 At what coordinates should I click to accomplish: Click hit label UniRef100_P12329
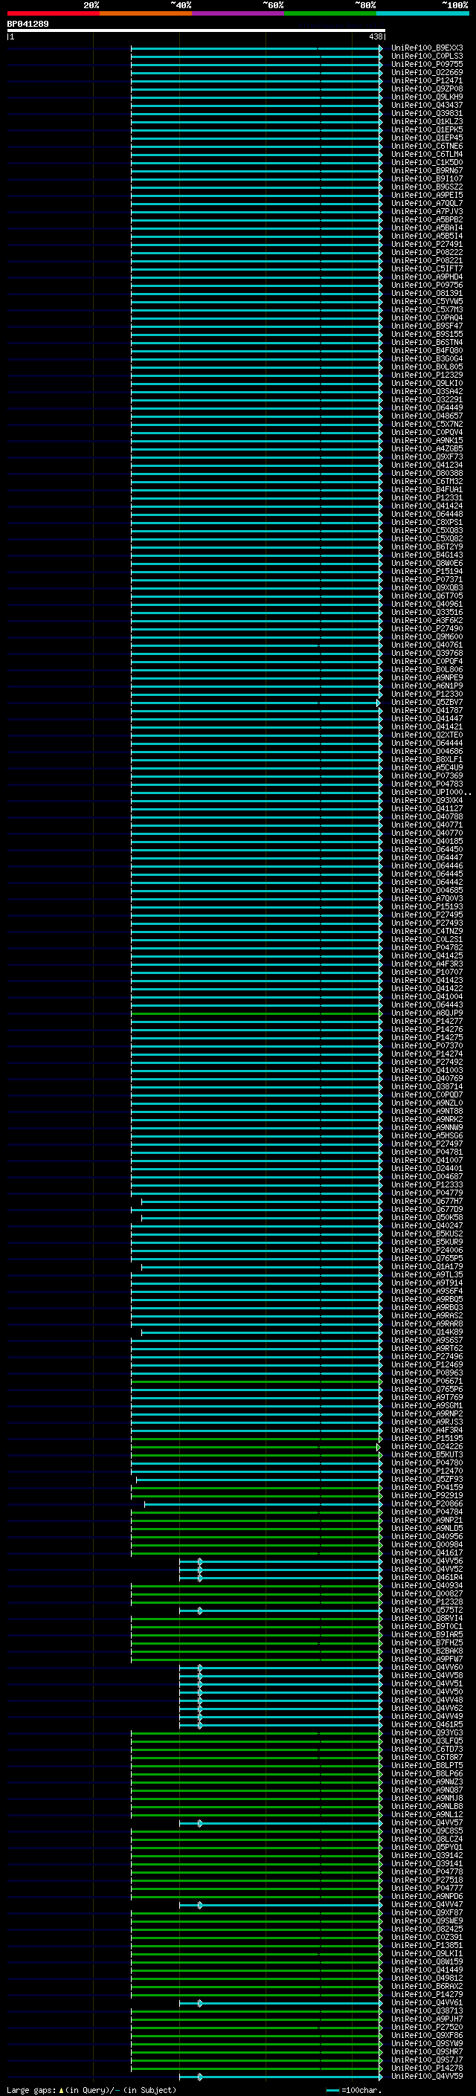coord(427,376)
